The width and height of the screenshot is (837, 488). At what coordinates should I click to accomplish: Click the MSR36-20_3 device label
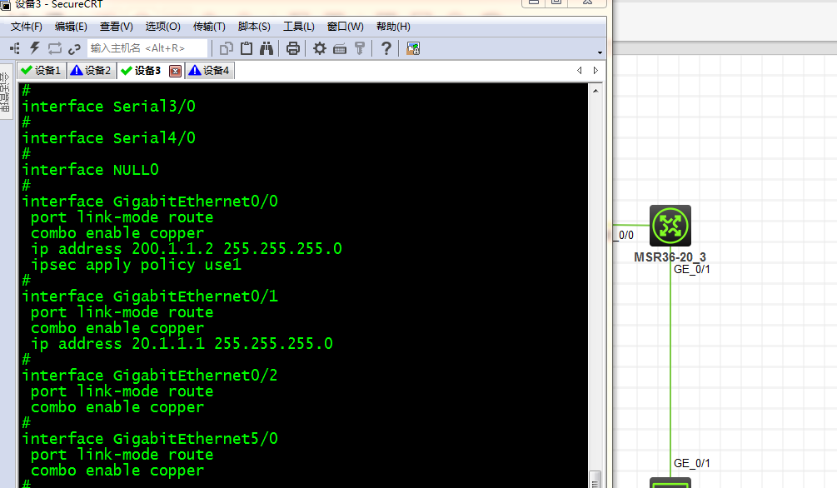(x=670, y=257)
